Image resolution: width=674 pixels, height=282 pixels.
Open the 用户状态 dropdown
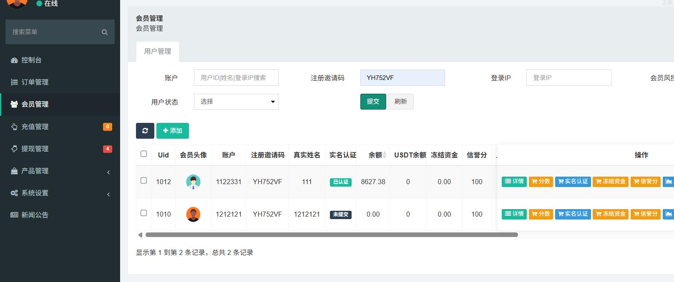[x=236, y=102]
